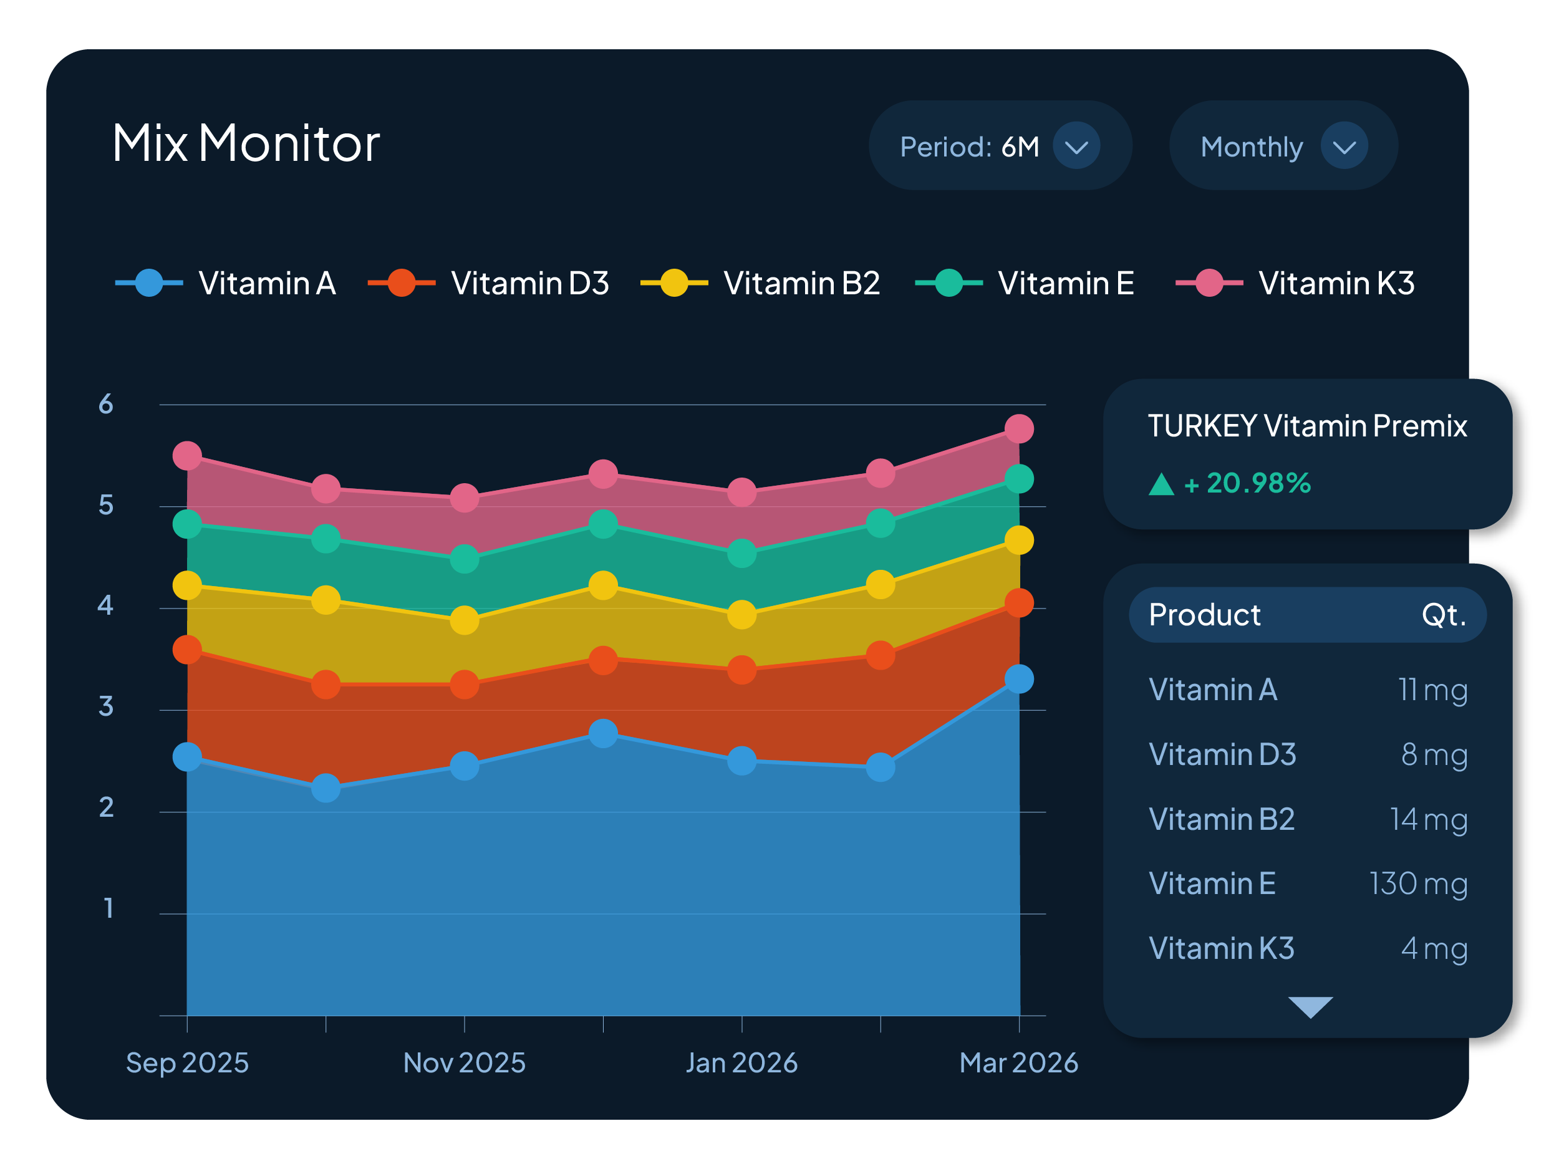Click Vitamin E point at Mar 2026
This screenshot has height=1169, width=1559.
click(1018, 479)
